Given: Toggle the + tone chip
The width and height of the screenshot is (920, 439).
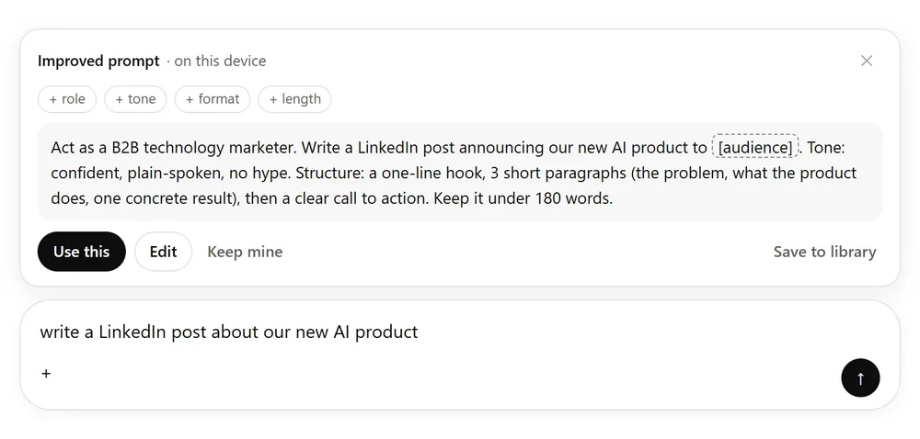Looking at the screenshot, I should click(x=135, y=99).
